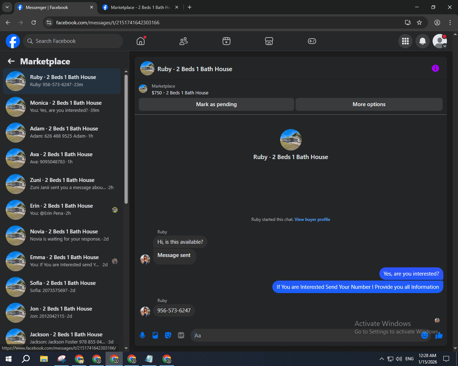View site information icon in address bar
Screen dimensions: 458x366
pyautogui.click(x=49, y=23)
